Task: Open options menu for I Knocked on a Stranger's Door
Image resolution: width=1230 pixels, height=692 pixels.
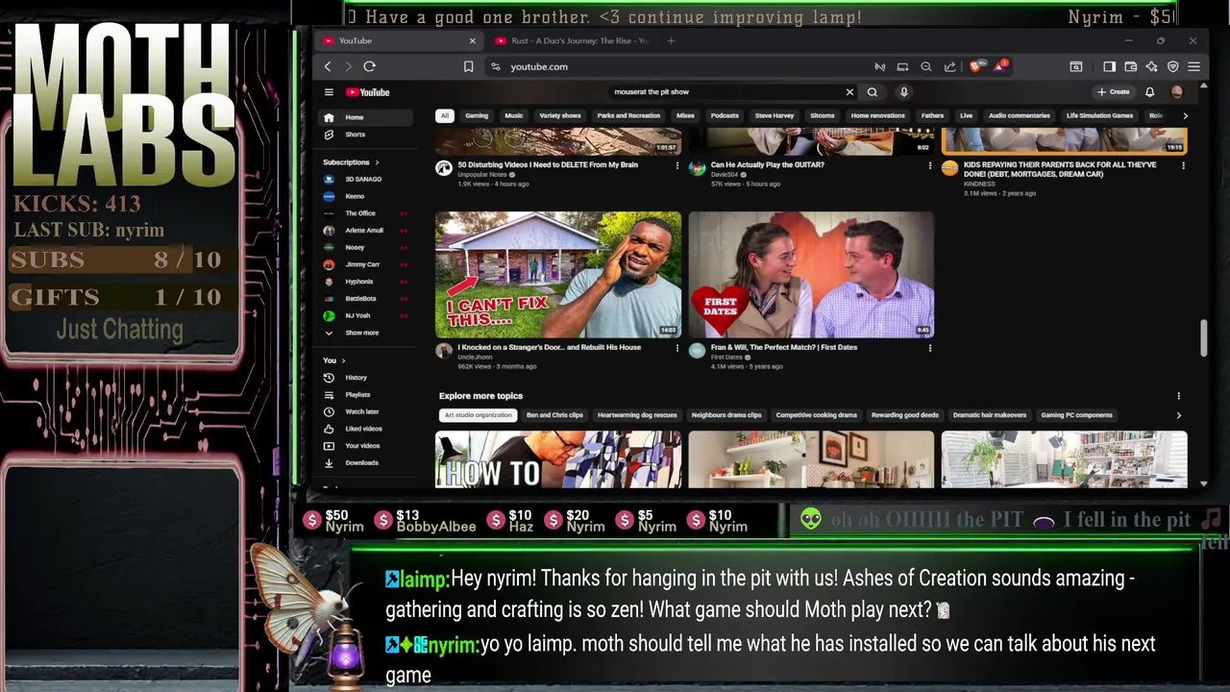Action: click(x=676, y=348)
